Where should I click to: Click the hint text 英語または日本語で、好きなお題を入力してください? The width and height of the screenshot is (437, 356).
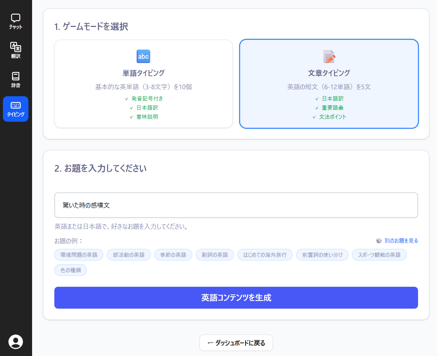[x=121, y=226]
